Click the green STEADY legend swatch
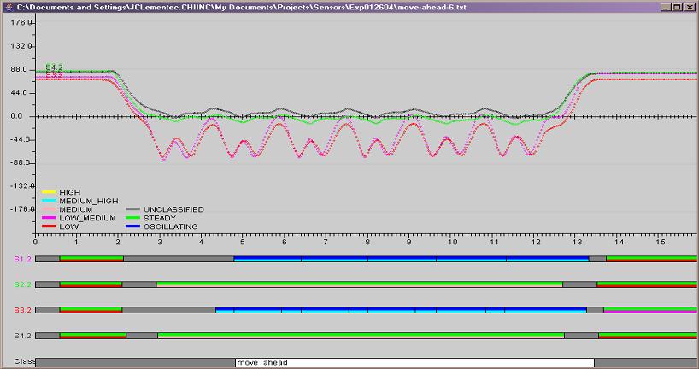The height and width of the screenshot is (369, 699). point(134,218)
